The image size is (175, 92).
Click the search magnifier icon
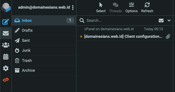click(x=82, y=21)
